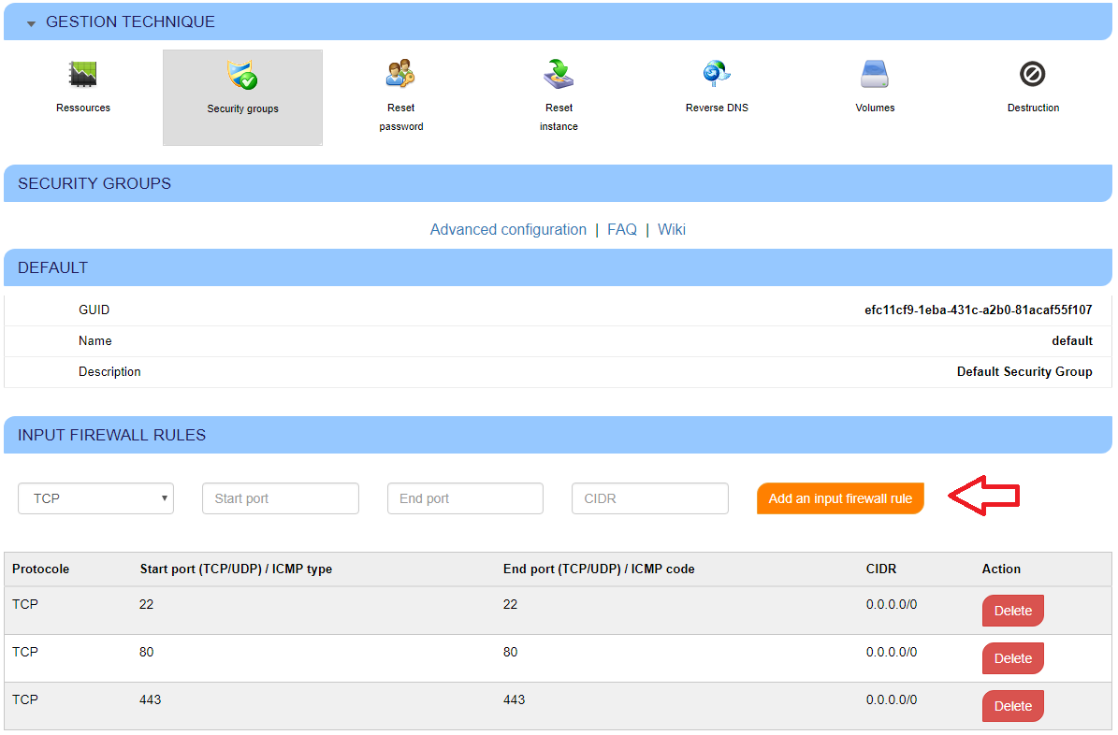Collapse the Gestion Technique section arrow
The height and width of the screenshot is (735, 1118).
coord(31,23)
